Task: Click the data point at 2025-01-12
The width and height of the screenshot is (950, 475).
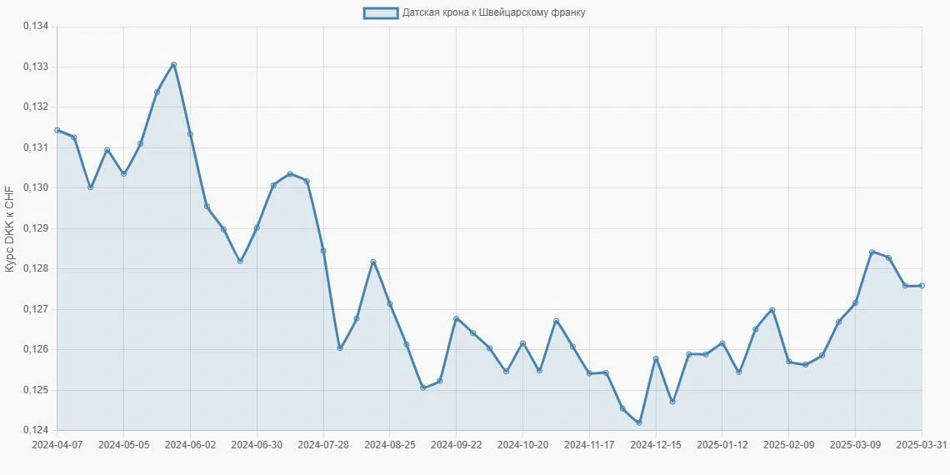Action: (722, 343)
